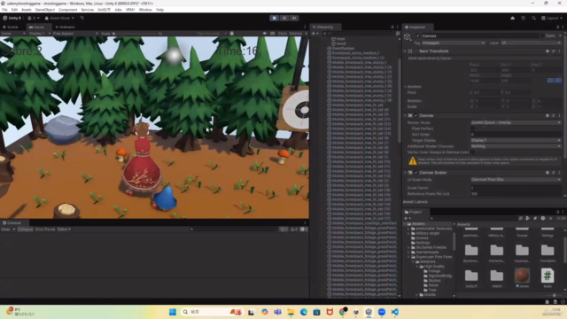The width and height of the screenshot is (567, 319).
Task: Open the Target Display dropdown
Action: pyautogui.click(x=516, y=140)
